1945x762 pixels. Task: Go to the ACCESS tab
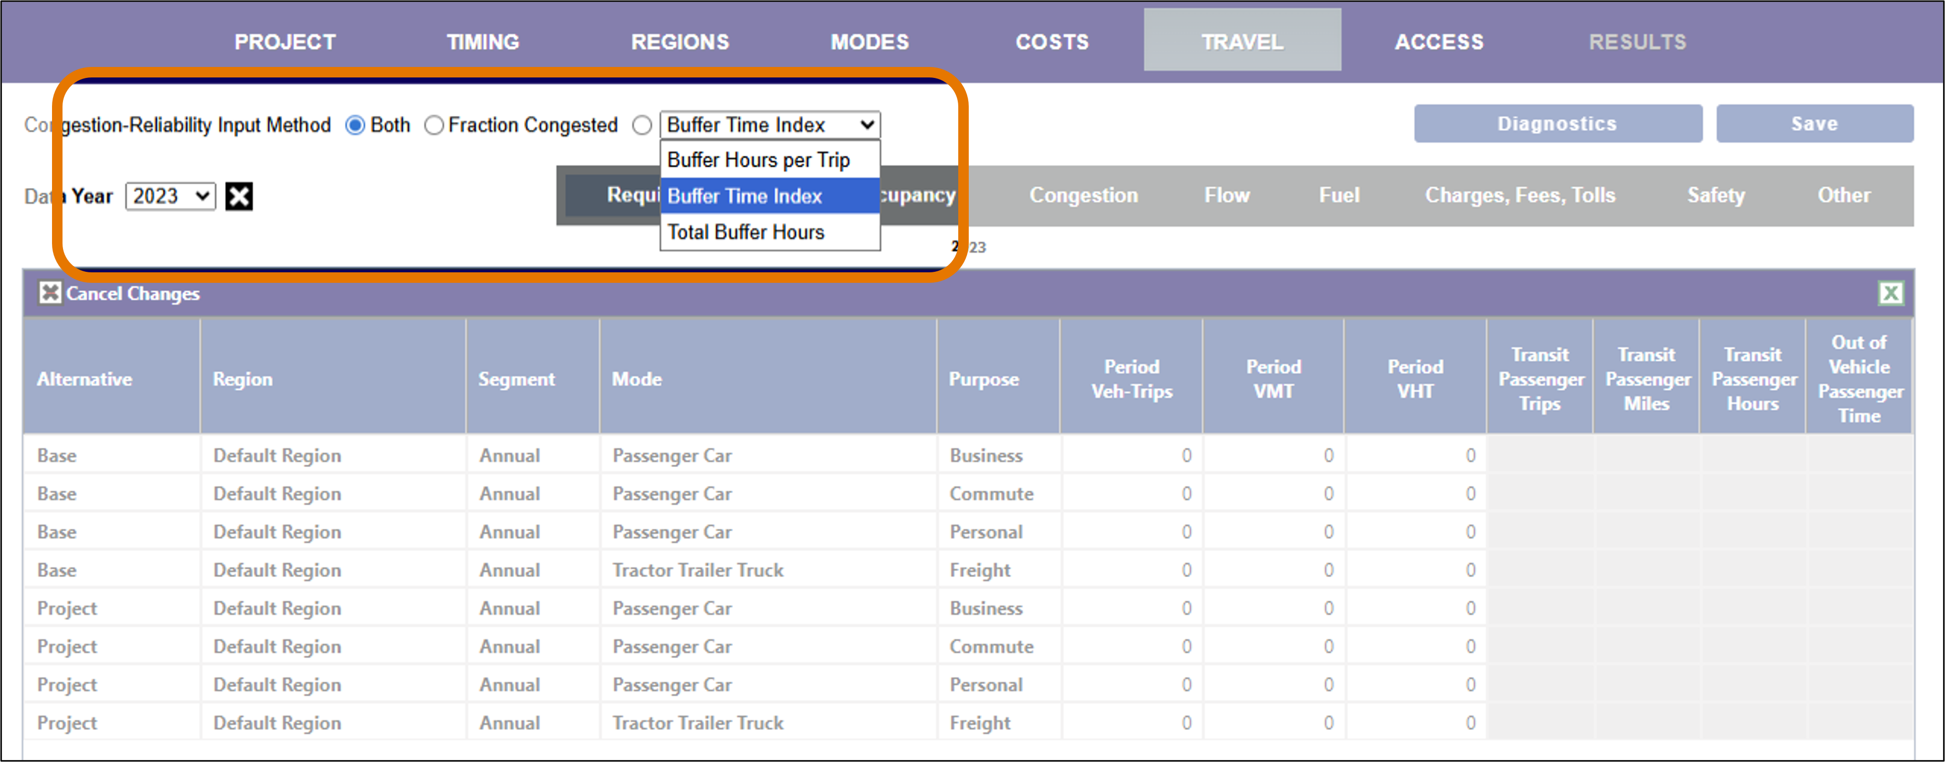[x=1439, y=41]
